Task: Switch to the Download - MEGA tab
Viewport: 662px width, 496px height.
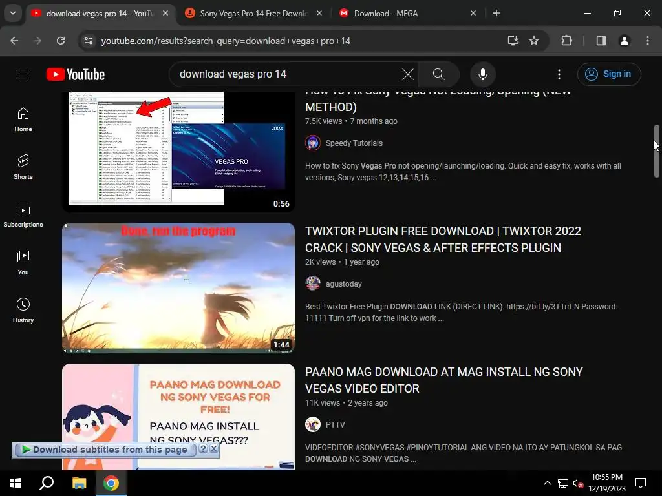Action: click(x=407, y=14)
